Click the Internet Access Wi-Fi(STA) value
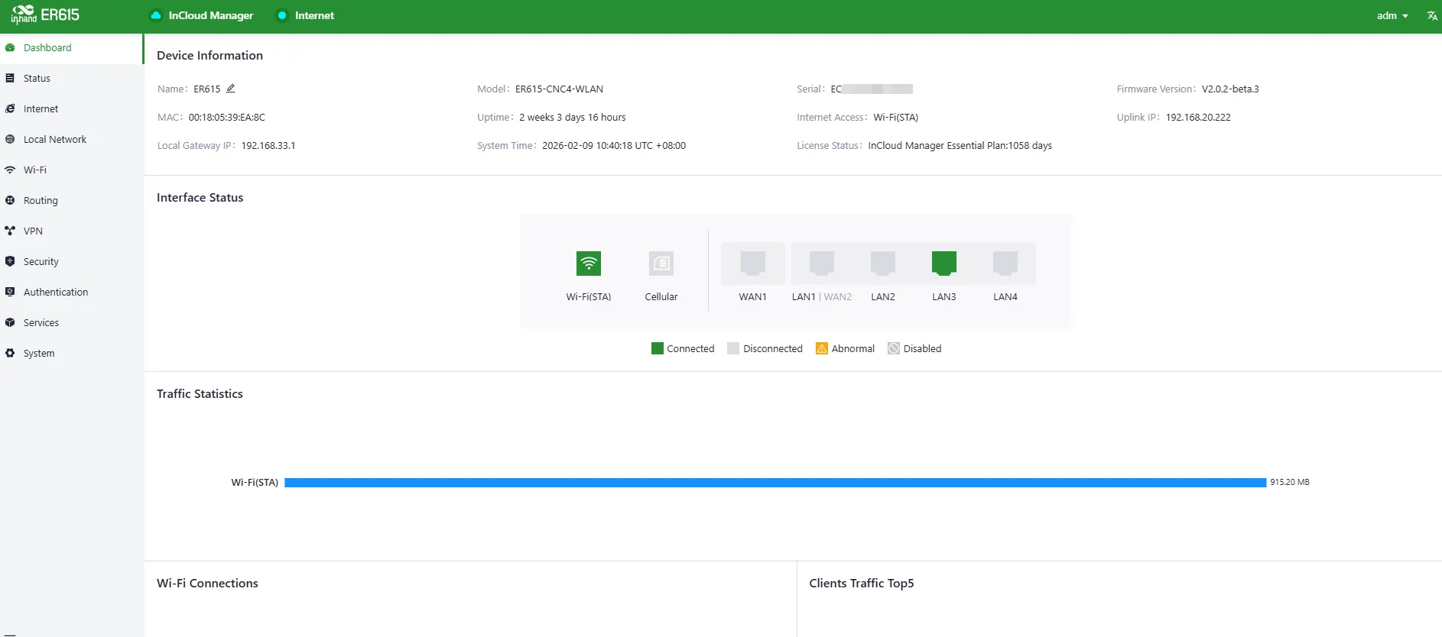 coord(895,117)
